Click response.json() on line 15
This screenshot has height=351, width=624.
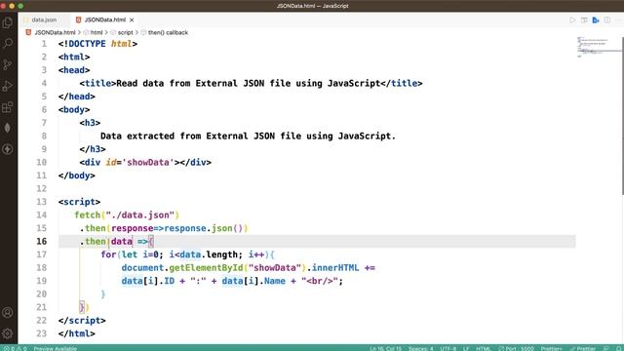[x=203, y=228]
